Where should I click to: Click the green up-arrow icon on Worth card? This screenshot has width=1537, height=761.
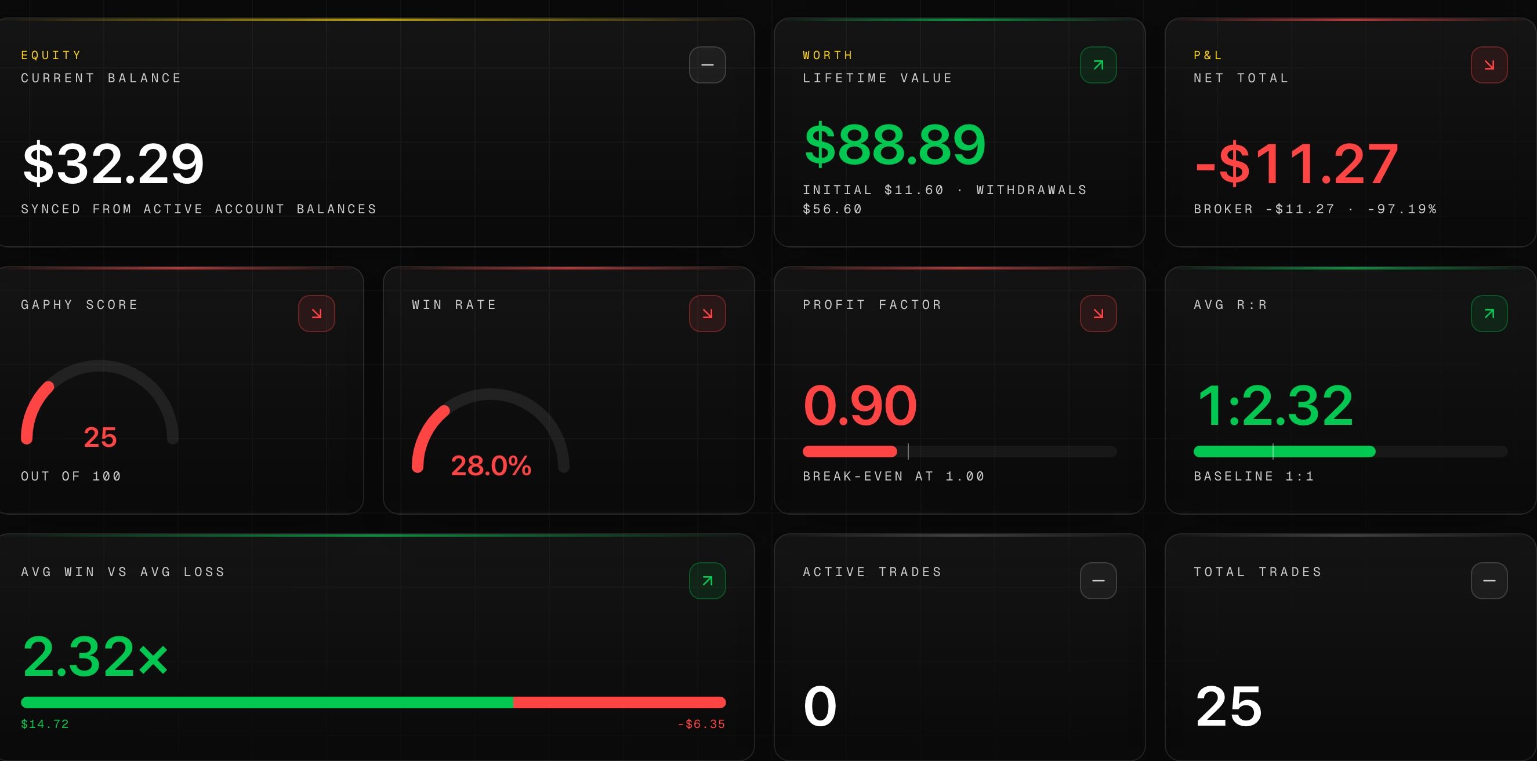[1098, 65]
